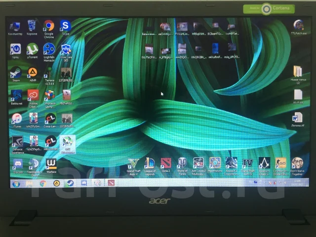The width and height of the screenshot is (316, 237).
Task: Select the Coop-Lan shortcut icon
Action: (x=50, y=120)
